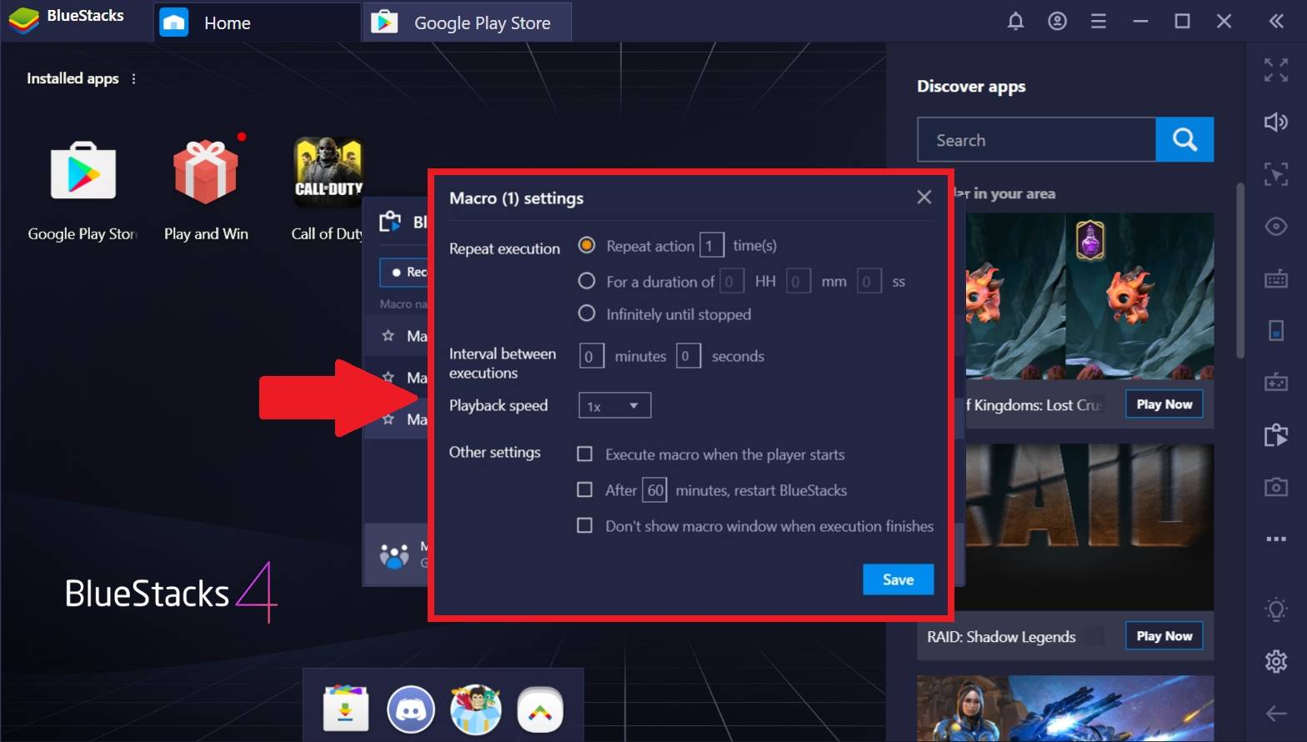The height and width of the screenshot is (742, 1307).
Task: Open the hamburger menu in title bar
Action: pos(1099,22)
